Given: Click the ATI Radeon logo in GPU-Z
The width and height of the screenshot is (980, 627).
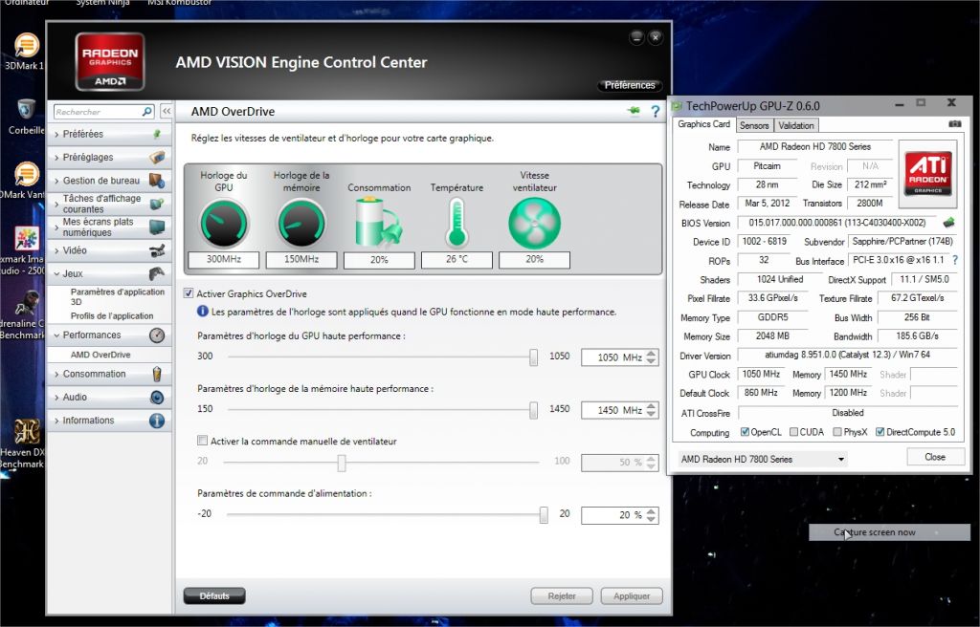Looking at the screenshot, I should coord(928,173).
